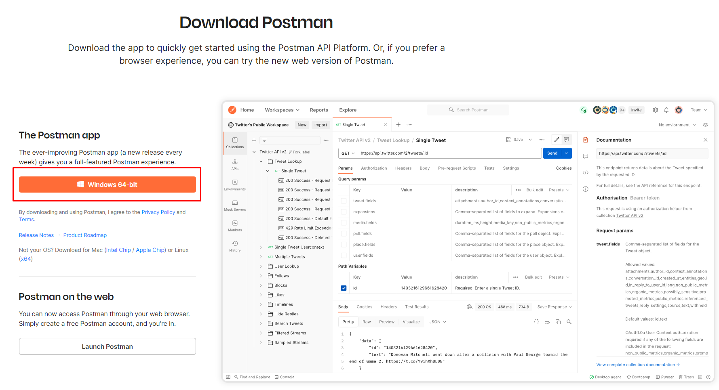Open the Collections sidebar section
Viewport: 719px width, 390px height.
click(235, 143)
